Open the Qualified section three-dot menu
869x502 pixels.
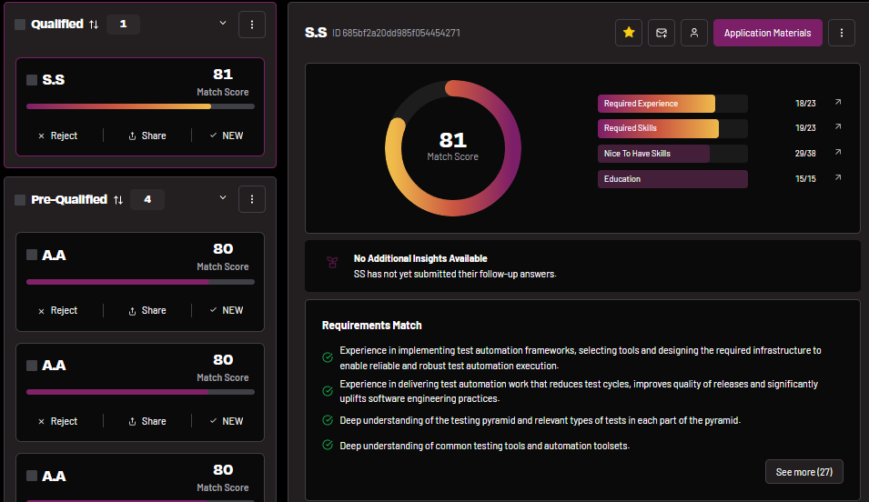pyautogui.click(x=251, y=25)
